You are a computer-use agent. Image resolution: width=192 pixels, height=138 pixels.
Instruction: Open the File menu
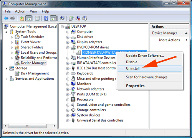tap(8, 11)
